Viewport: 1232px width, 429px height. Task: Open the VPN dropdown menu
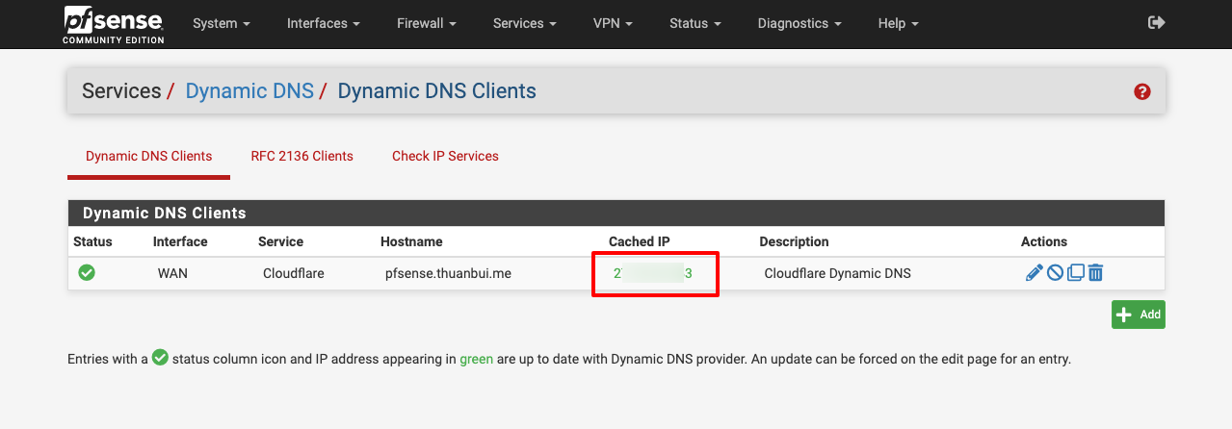[613, 23]
